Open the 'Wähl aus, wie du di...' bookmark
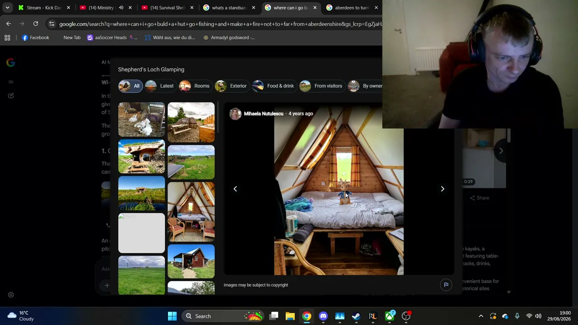The image size is (578, 325). [170, 37]
